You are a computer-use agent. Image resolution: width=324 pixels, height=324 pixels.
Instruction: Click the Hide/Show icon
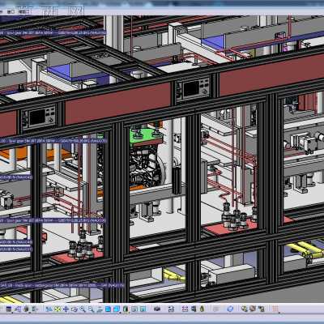tap(134, 309)
